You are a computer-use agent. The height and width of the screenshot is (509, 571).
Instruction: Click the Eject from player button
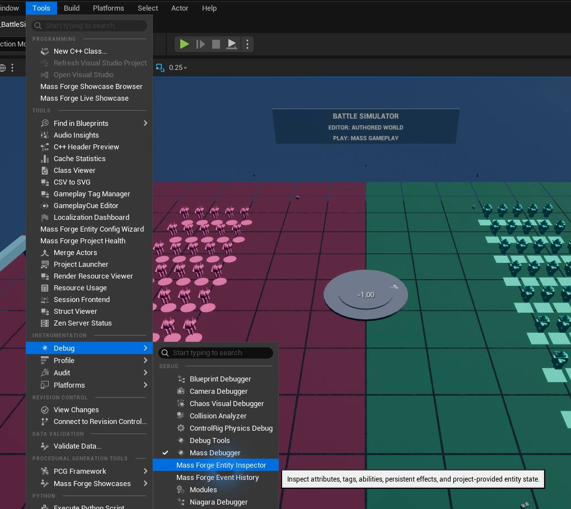click(x=232, y=44)
